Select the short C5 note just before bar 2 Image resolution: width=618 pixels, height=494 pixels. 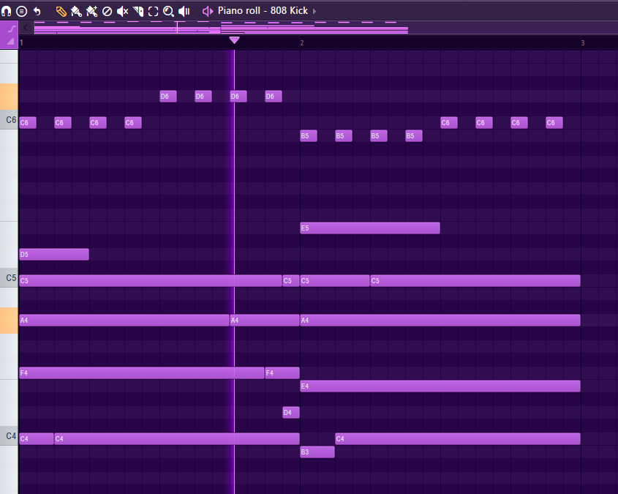[x=291, y=281]
